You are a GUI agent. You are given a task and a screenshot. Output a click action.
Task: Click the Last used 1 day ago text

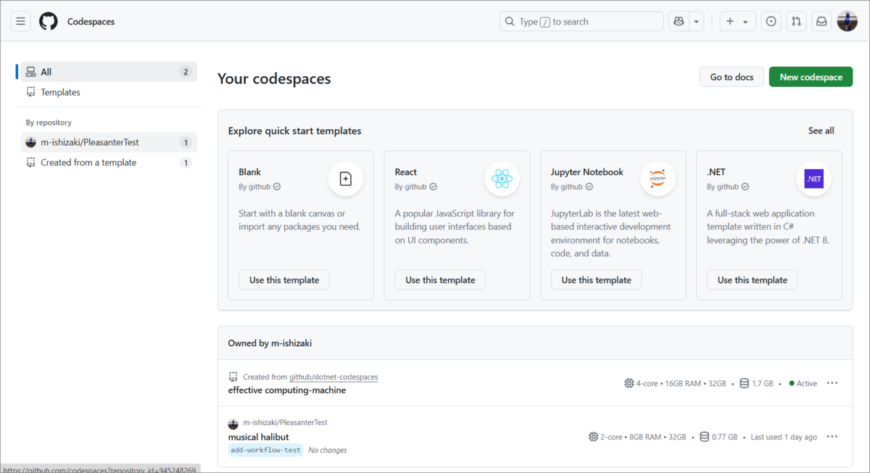tap(784, 437)
